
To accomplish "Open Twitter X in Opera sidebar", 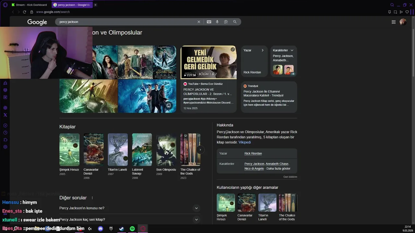I will [x=5, y=115].
